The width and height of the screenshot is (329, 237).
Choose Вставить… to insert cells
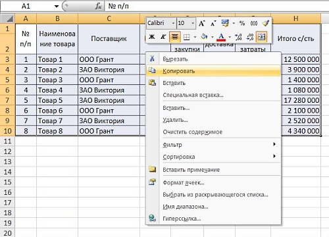pyautogui.click(x=213, y=108)
